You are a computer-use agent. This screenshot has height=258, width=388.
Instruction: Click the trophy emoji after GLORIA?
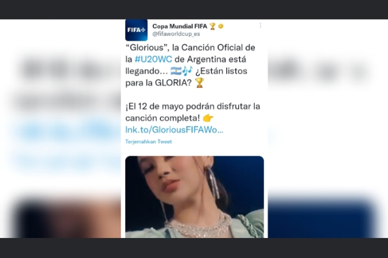tap(200, 83)
